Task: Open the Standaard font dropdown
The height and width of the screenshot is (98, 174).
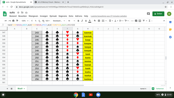Action: (59, 21)
